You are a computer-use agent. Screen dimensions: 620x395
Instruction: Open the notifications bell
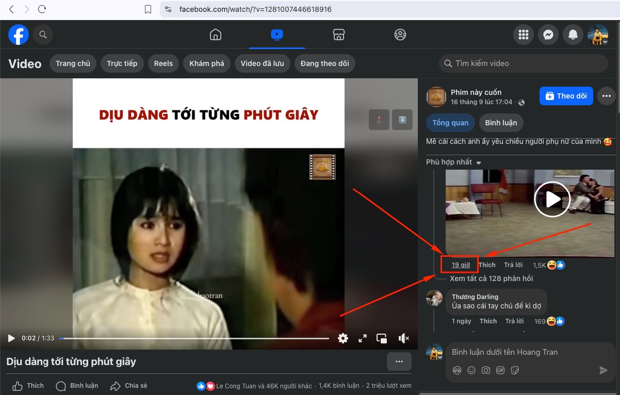click(x=573, y=35)
